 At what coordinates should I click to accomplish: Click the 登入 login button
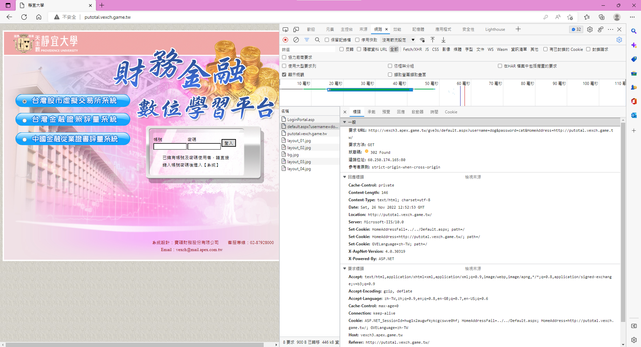[x=229, y=143]
